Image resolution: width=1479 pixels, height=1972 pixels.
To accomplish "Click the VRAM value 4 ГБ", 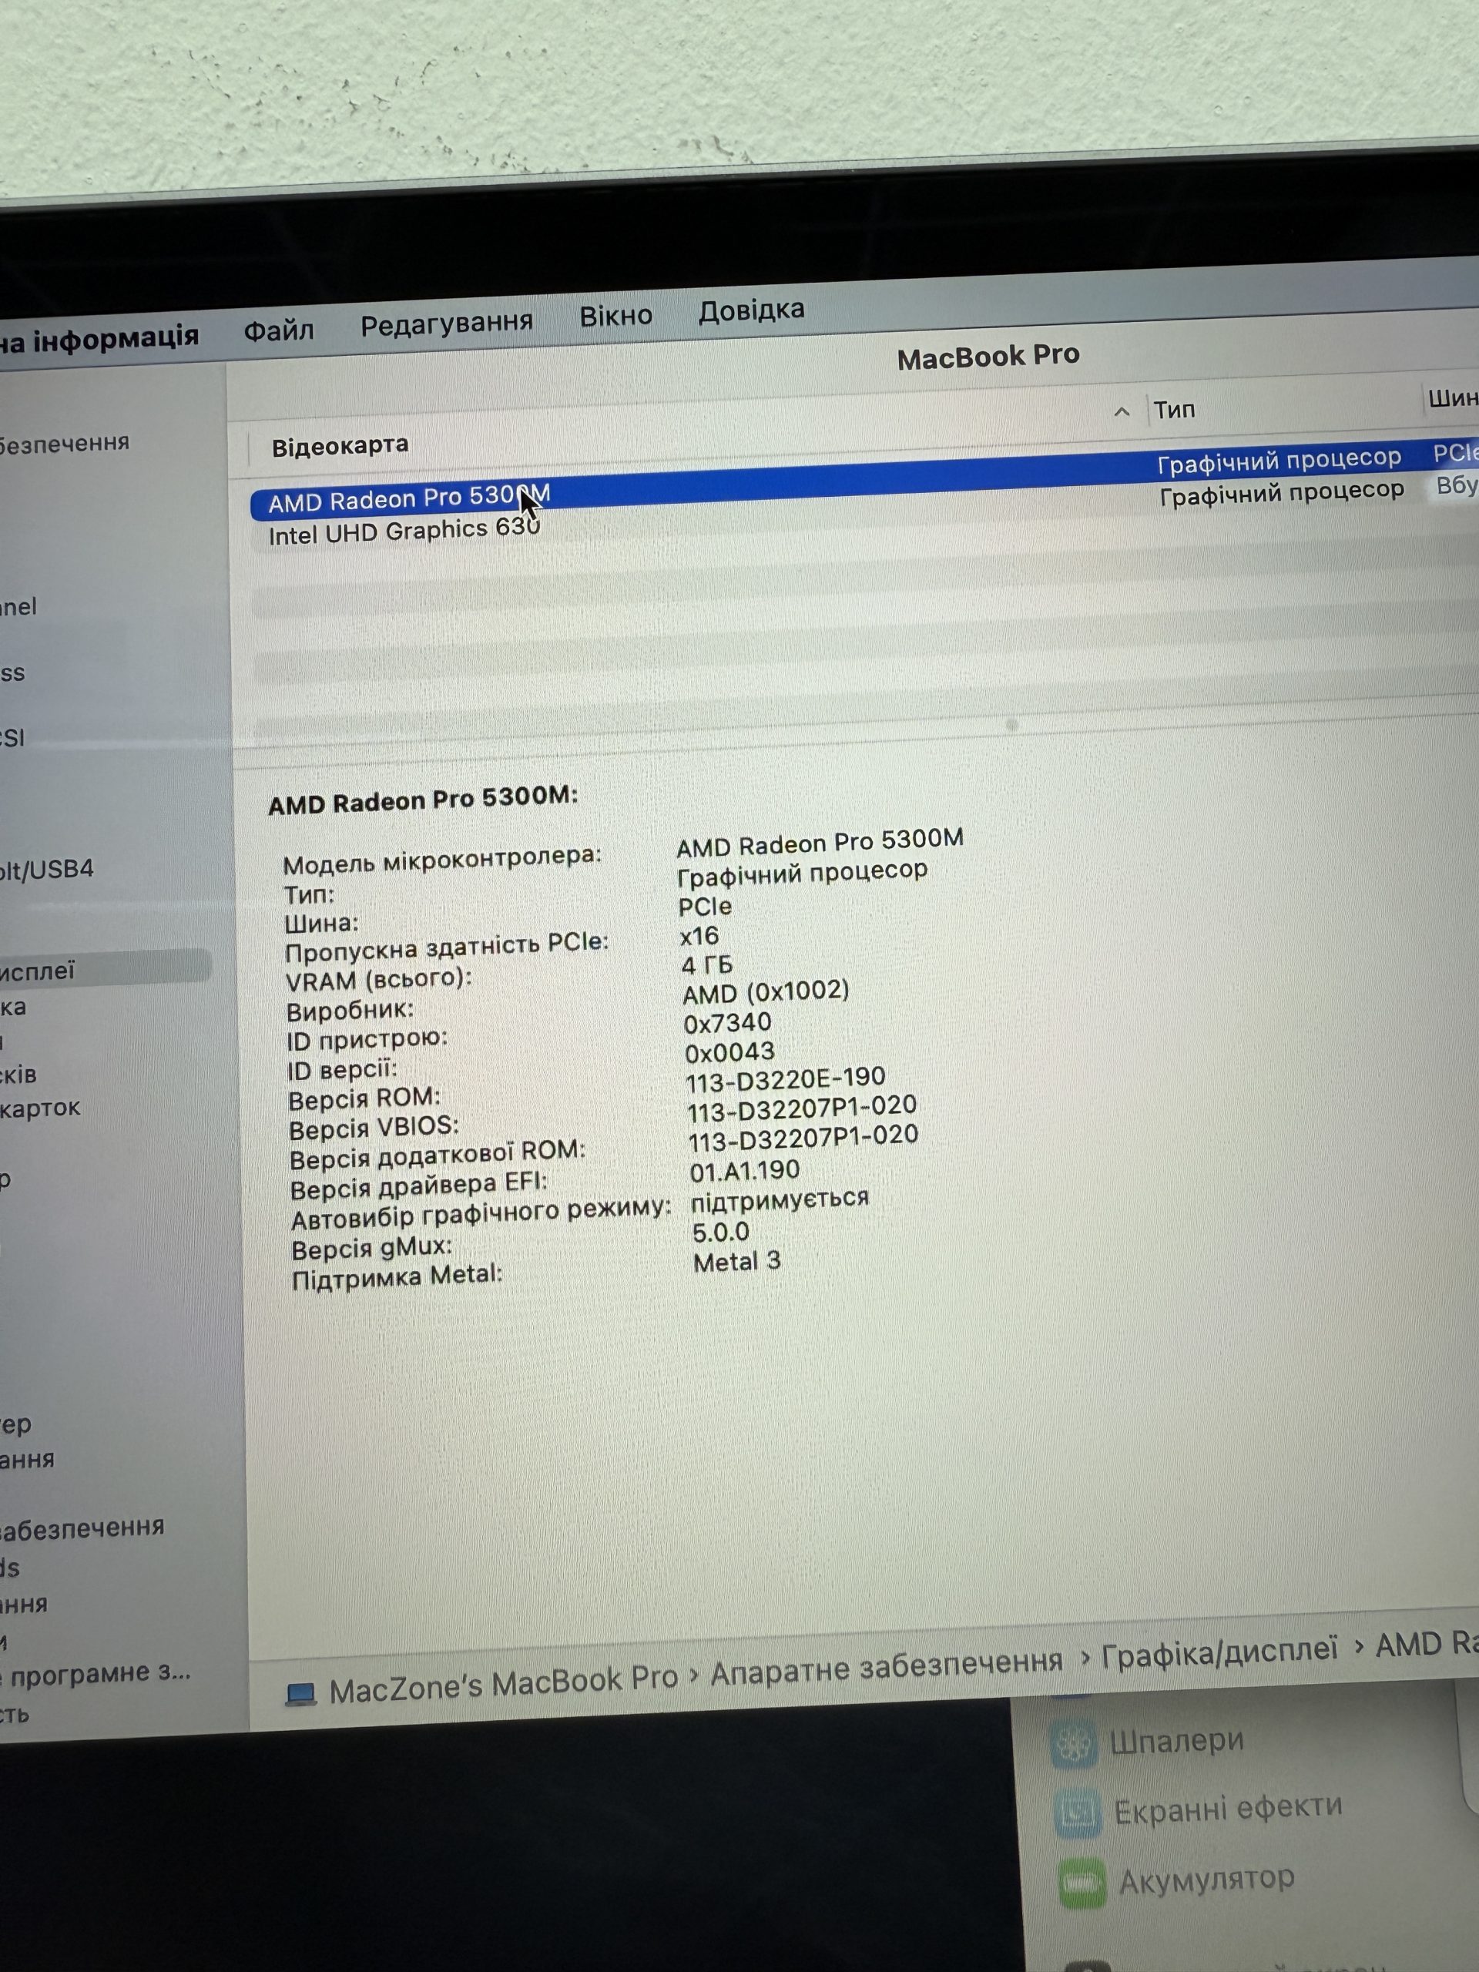I will (x=706, y=964).
